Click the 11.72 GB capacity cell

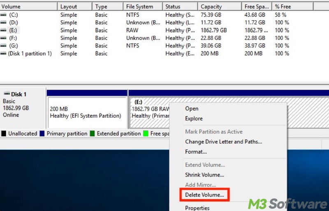pos(211,23)
